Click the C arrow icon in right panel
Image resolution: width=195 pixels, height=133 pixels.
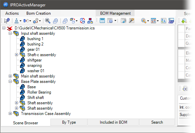click(x=185, y=89)
